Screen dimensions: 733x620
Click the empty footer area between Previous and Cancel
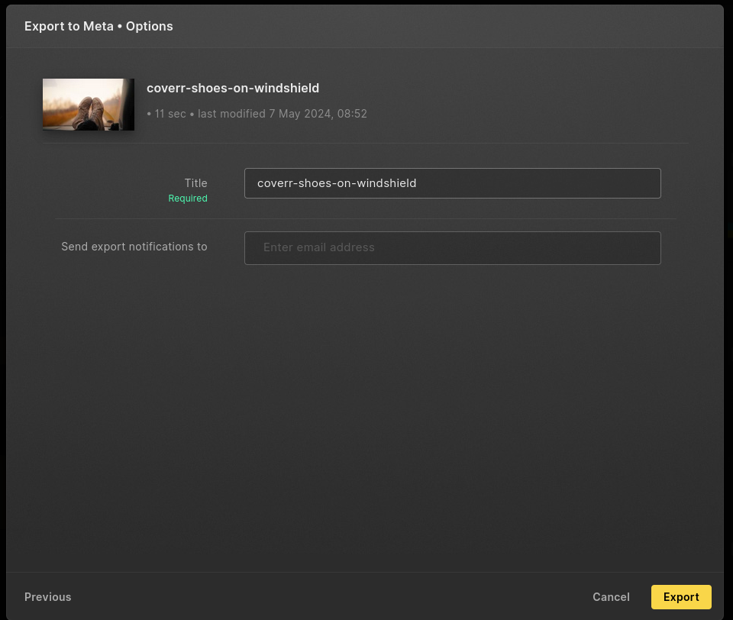coord(332,596)
